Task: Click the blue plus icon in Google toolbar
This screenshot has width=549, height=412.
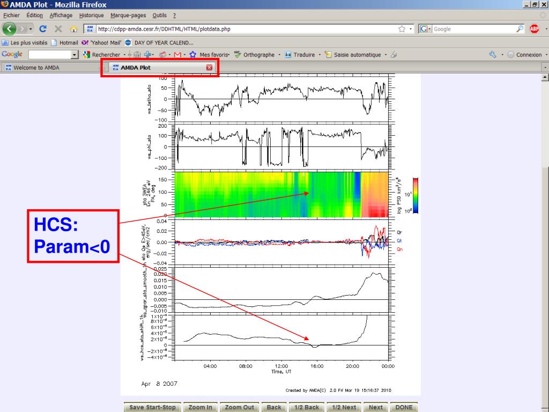Action: click(x=147, y=55)
